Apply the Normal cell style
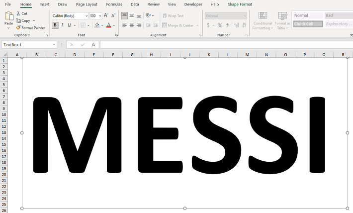 pos(308,15)
